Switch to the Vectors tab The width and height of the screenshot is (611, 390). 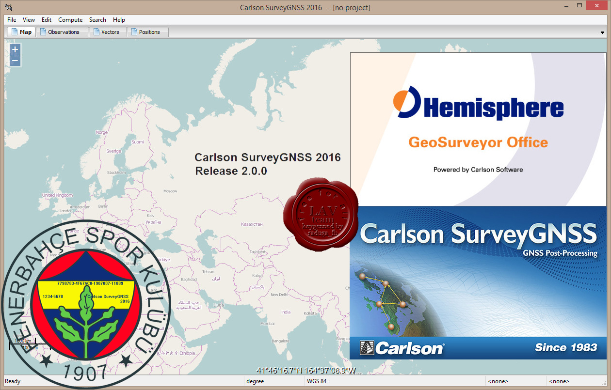coord(108,32)
